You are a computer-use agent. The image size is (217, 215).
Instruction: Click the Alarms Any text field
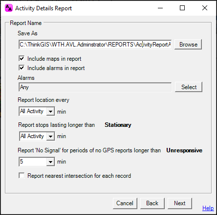pos(95,87)
